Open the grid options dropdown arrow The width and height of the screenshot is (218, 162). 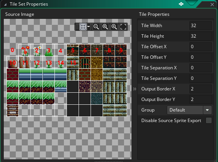[x=88, y=27]
